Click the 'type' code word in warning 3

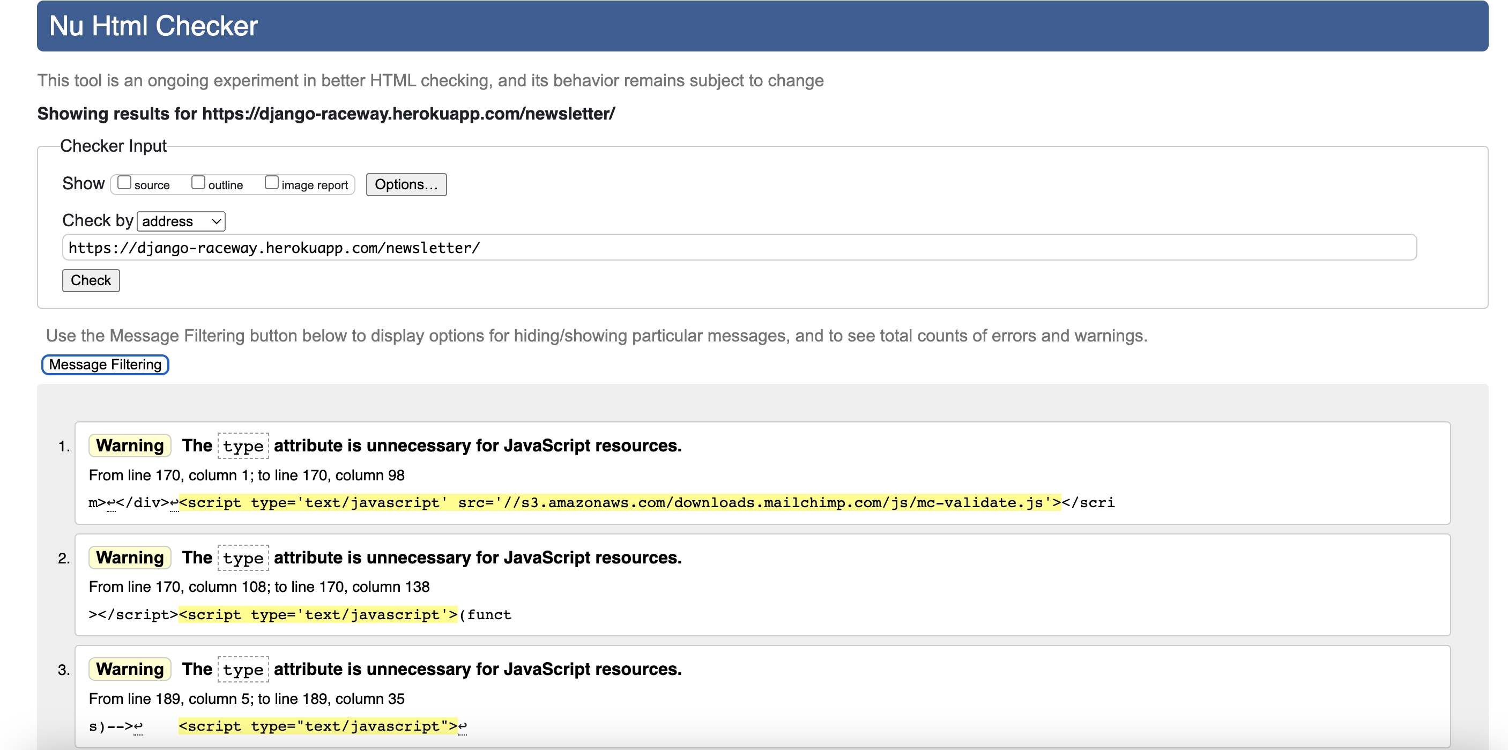(243, 670)
